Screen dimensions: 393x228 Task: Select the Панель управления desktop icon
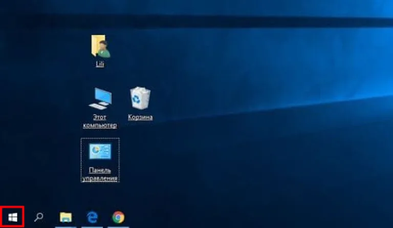pos(100,152)
